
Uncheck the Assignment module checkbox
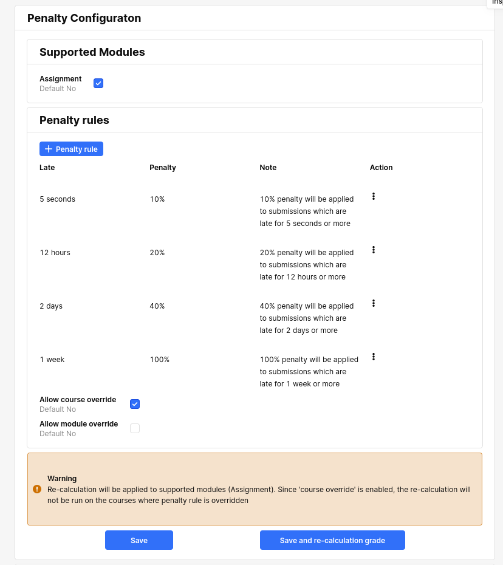pos(98,83)
